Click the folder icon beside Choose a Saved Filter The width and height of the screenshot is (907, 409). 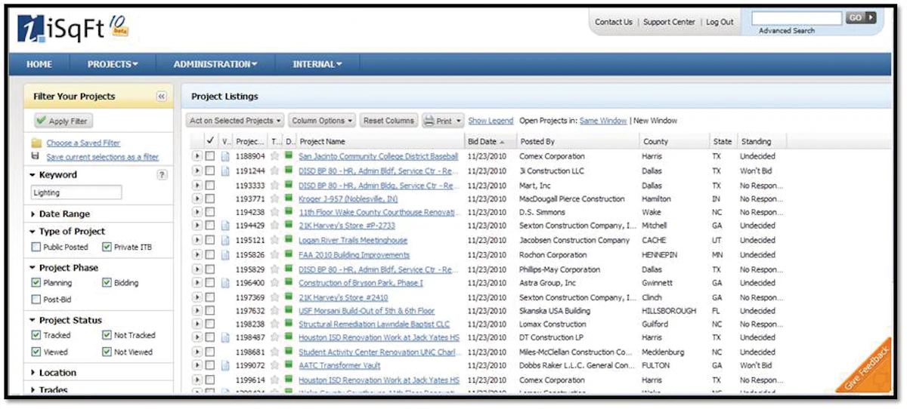(36, 143)
